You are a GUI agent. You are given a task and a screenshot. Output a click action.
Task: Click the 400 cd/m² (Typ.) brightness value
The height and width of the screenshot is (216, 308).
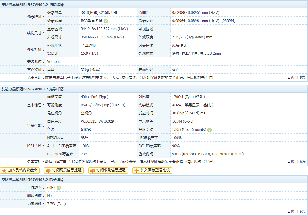(95, 97)
